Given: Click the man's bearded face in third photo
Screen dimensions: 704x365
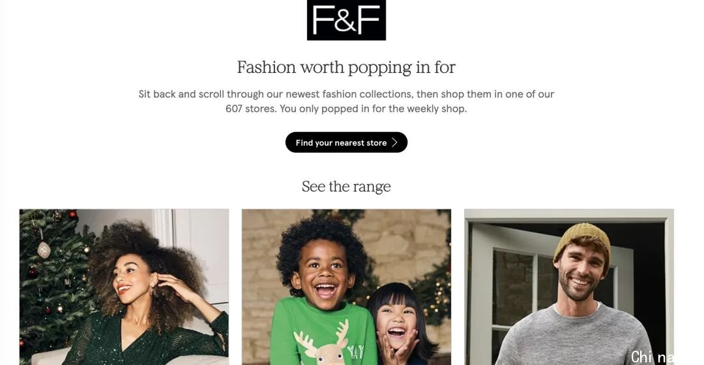Looking at the screenshot, I should click(x=581, y=273).
